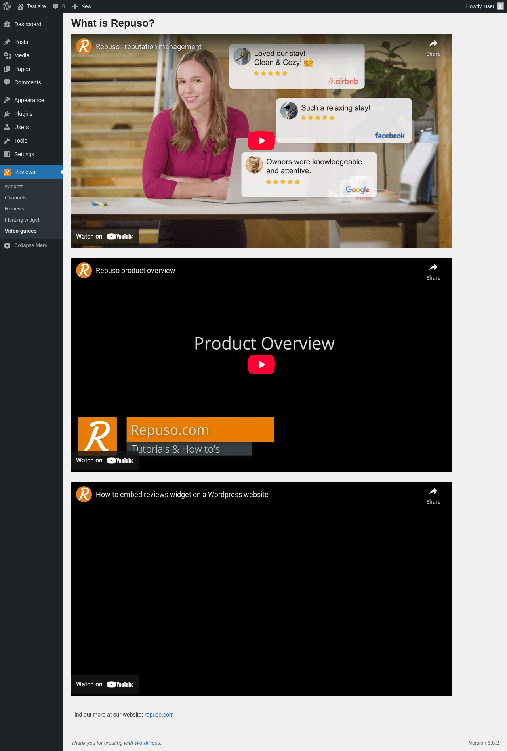
Task: Share the reputation management video
Action: click(x=433, y=48)
